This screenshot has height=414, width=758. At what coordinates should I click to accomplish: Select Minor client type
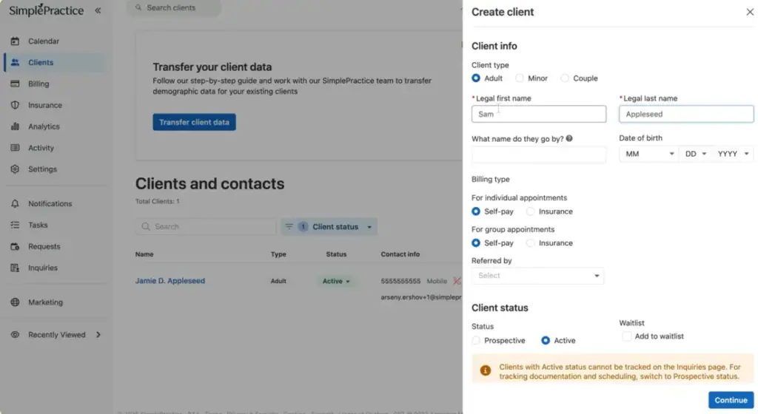(520, 78)
